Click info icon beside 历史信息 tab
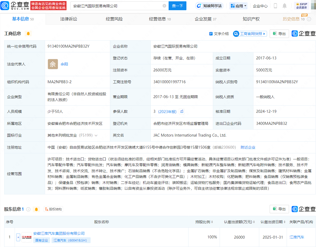The height and width of the screenshot is (247, 316). (309, 19)
